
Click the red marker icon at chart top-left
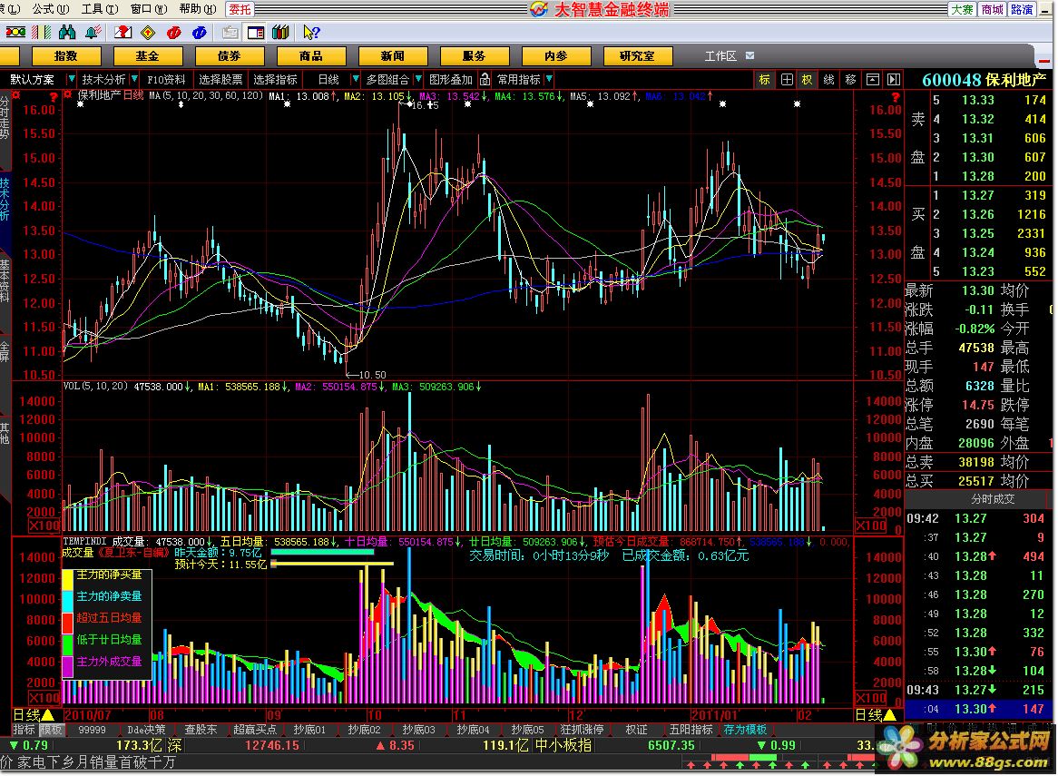click(x=67, y=95)
